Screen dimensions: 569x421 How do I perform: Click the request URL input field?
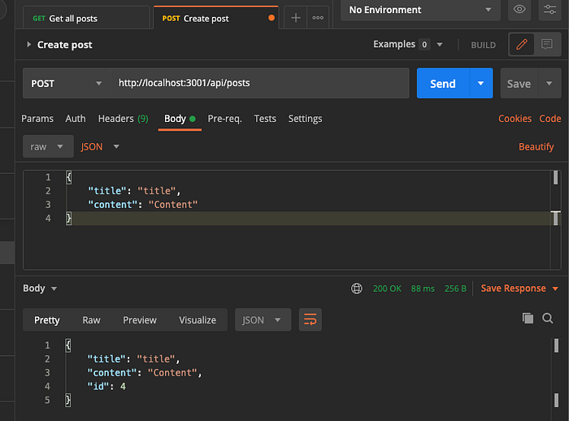pyautogui.click(x=260, y=83)
